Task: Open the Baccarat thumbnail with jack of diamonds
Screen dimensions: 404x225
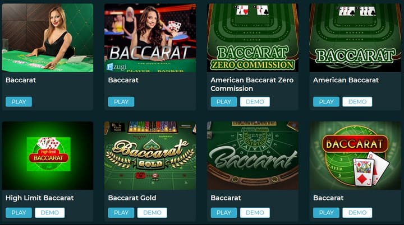Action: coord(355,156)
